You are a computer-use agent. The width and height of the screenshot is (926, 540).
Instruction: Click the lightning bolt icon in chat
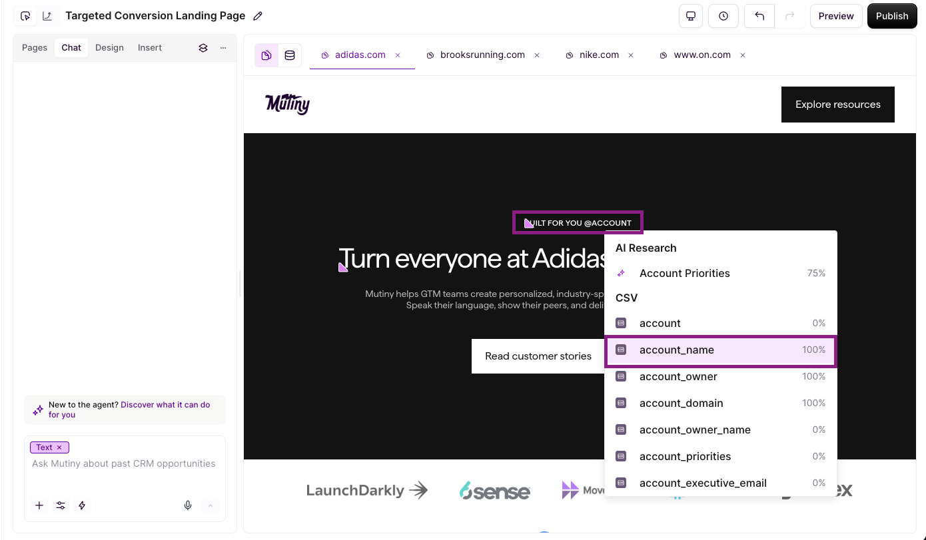[82, 505]
